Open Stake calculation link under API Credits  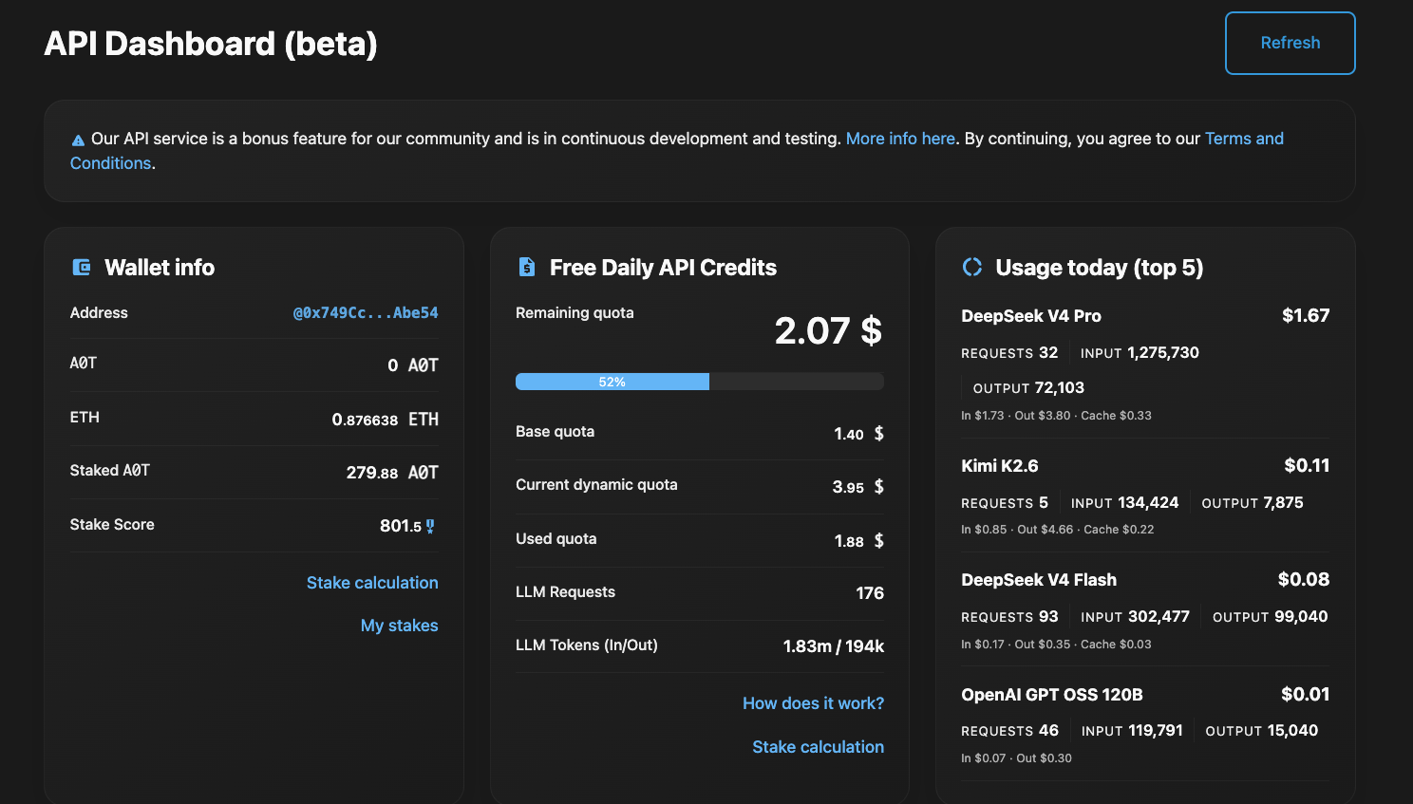coord(818,747)
